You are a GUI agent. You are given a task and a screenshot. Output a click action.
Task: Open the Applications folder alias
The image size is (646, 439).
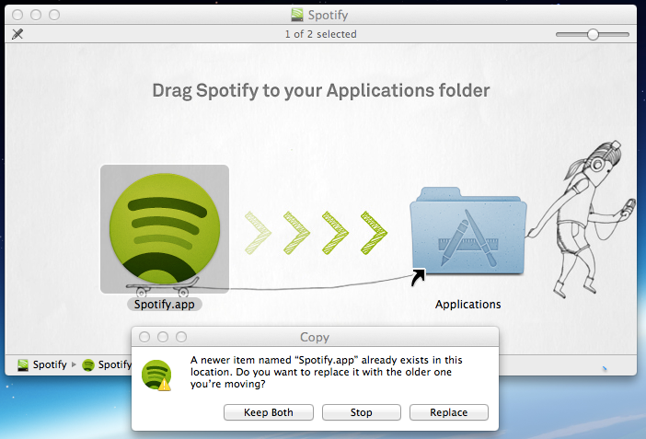468,232
